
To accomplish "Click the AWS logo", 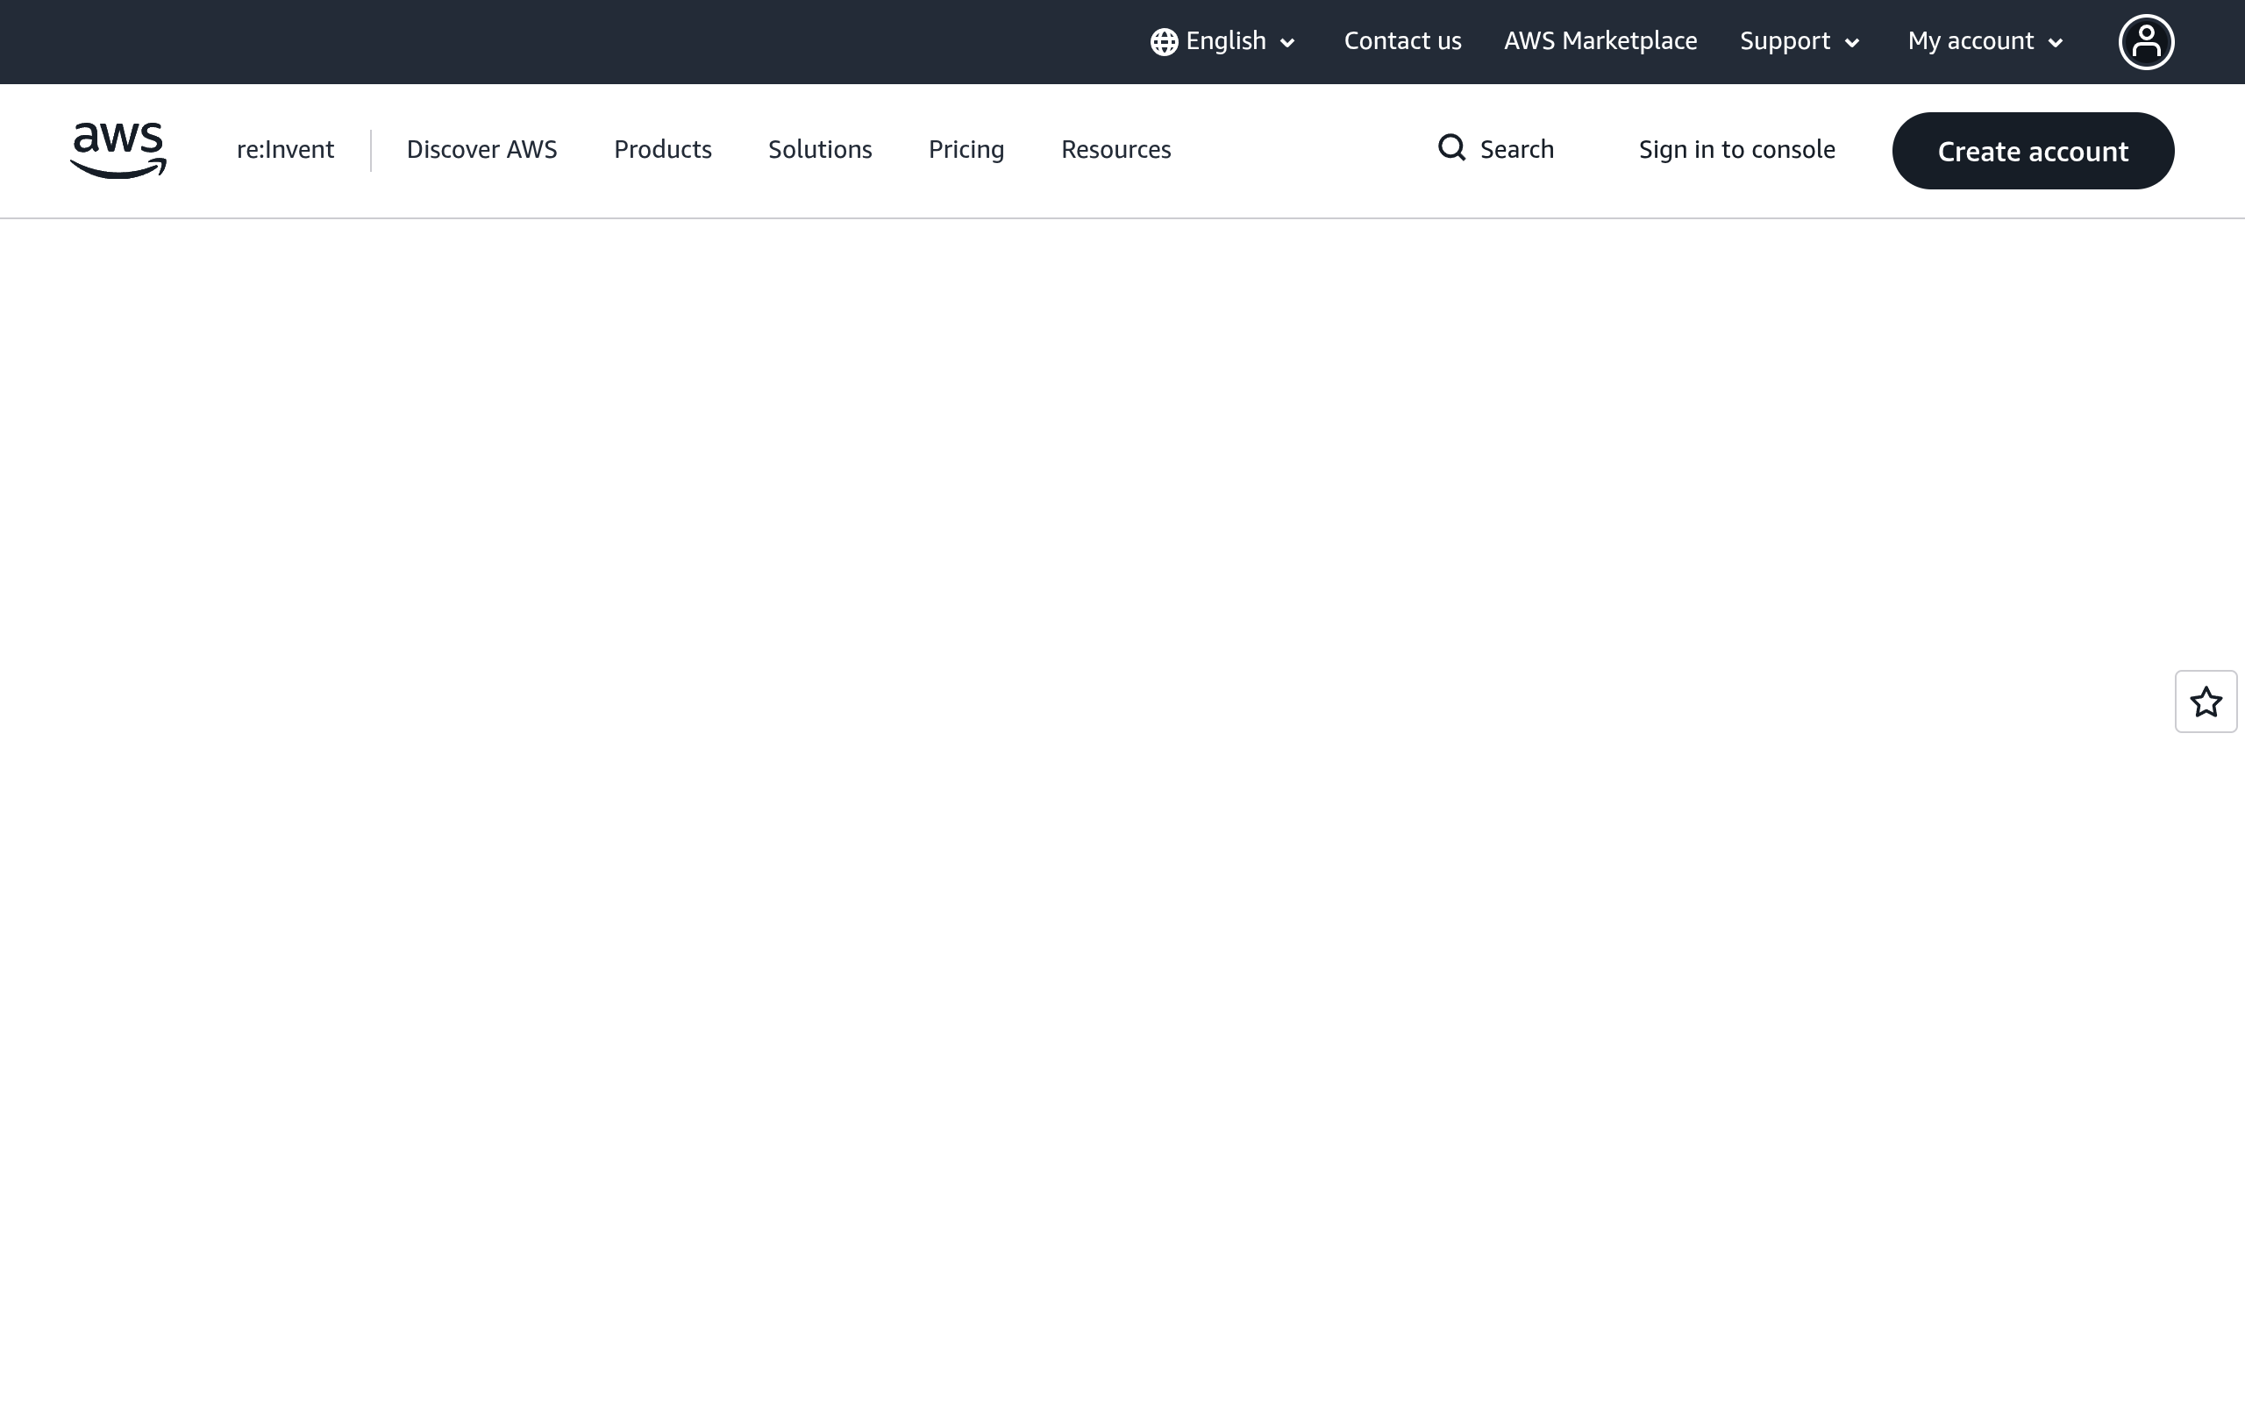I will pyautogui.click(x=118, y=150).
